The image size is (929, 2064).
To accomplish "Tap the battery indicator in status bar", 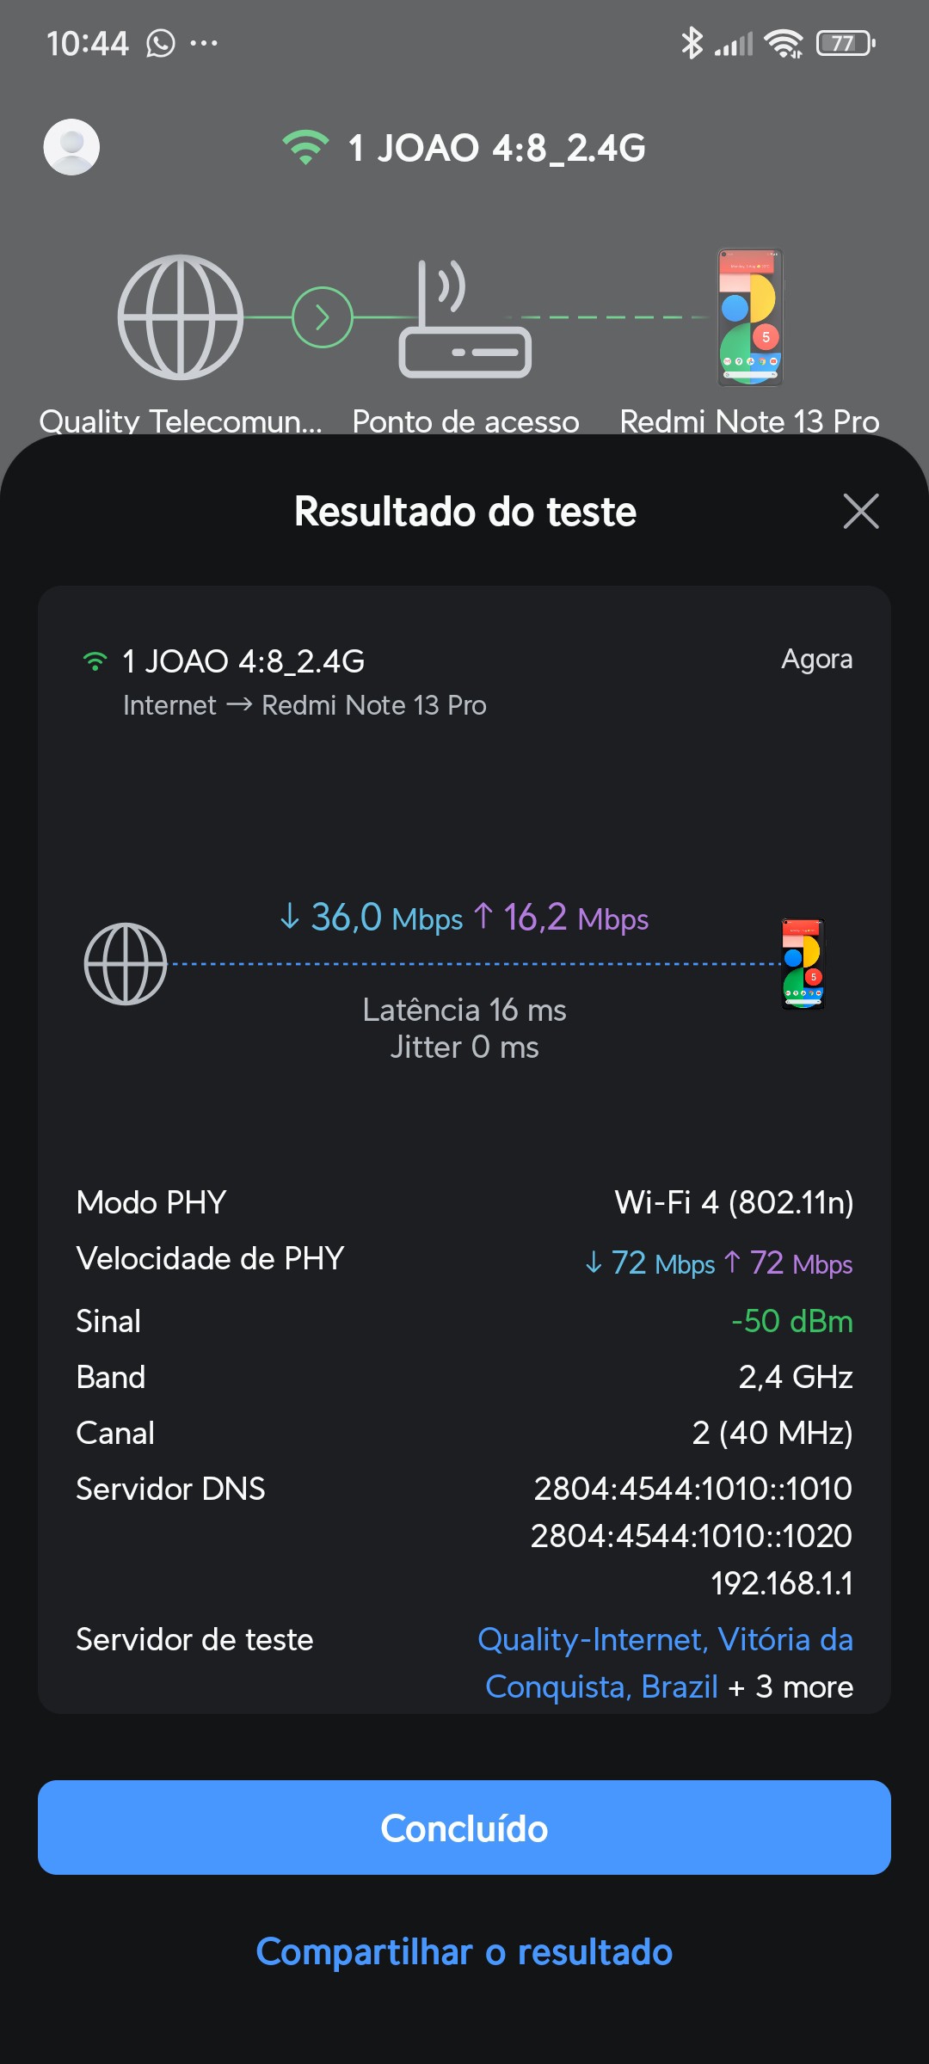I will (x=845, y=43).
